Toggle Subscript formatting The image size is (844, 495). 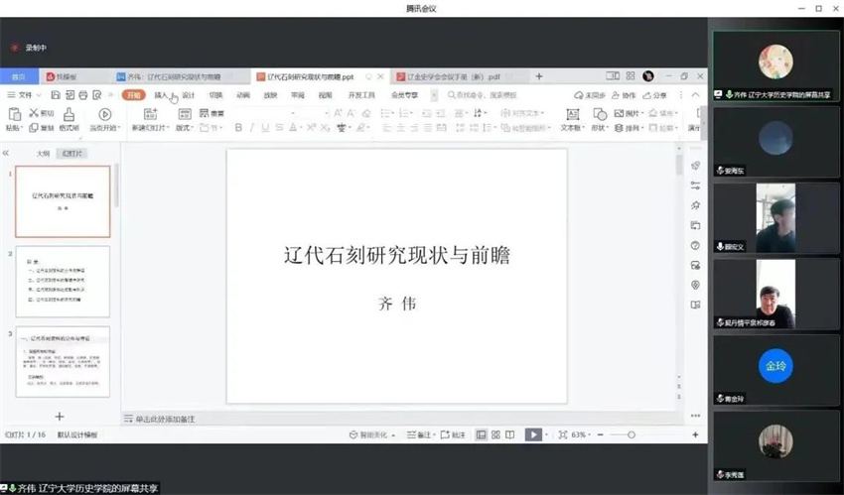(325, 127)
